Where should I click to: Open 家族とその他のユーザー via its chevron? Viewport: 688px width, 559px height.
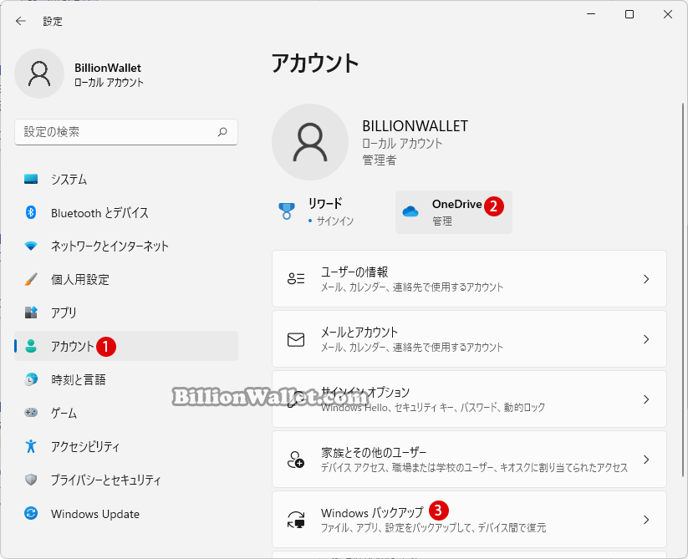point(646,459)
